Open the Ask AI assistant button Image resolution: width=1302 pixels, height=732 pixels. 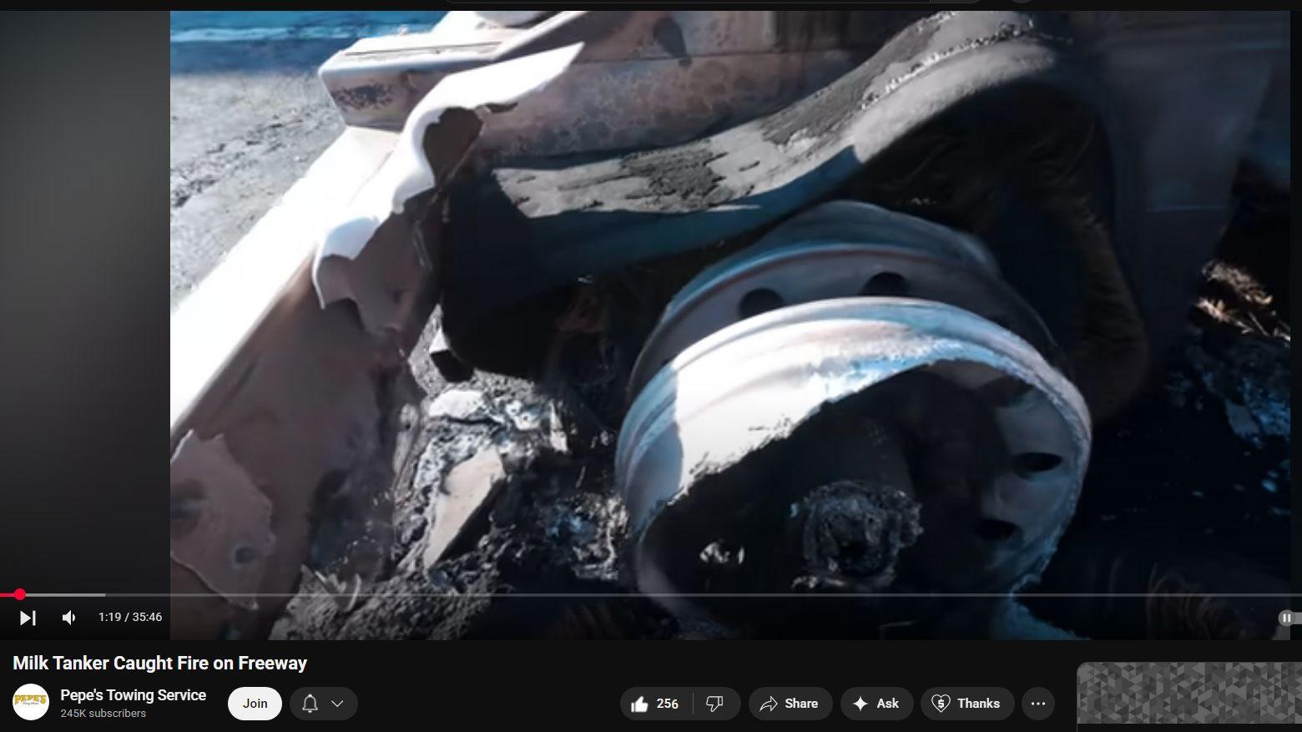[876, 704]
